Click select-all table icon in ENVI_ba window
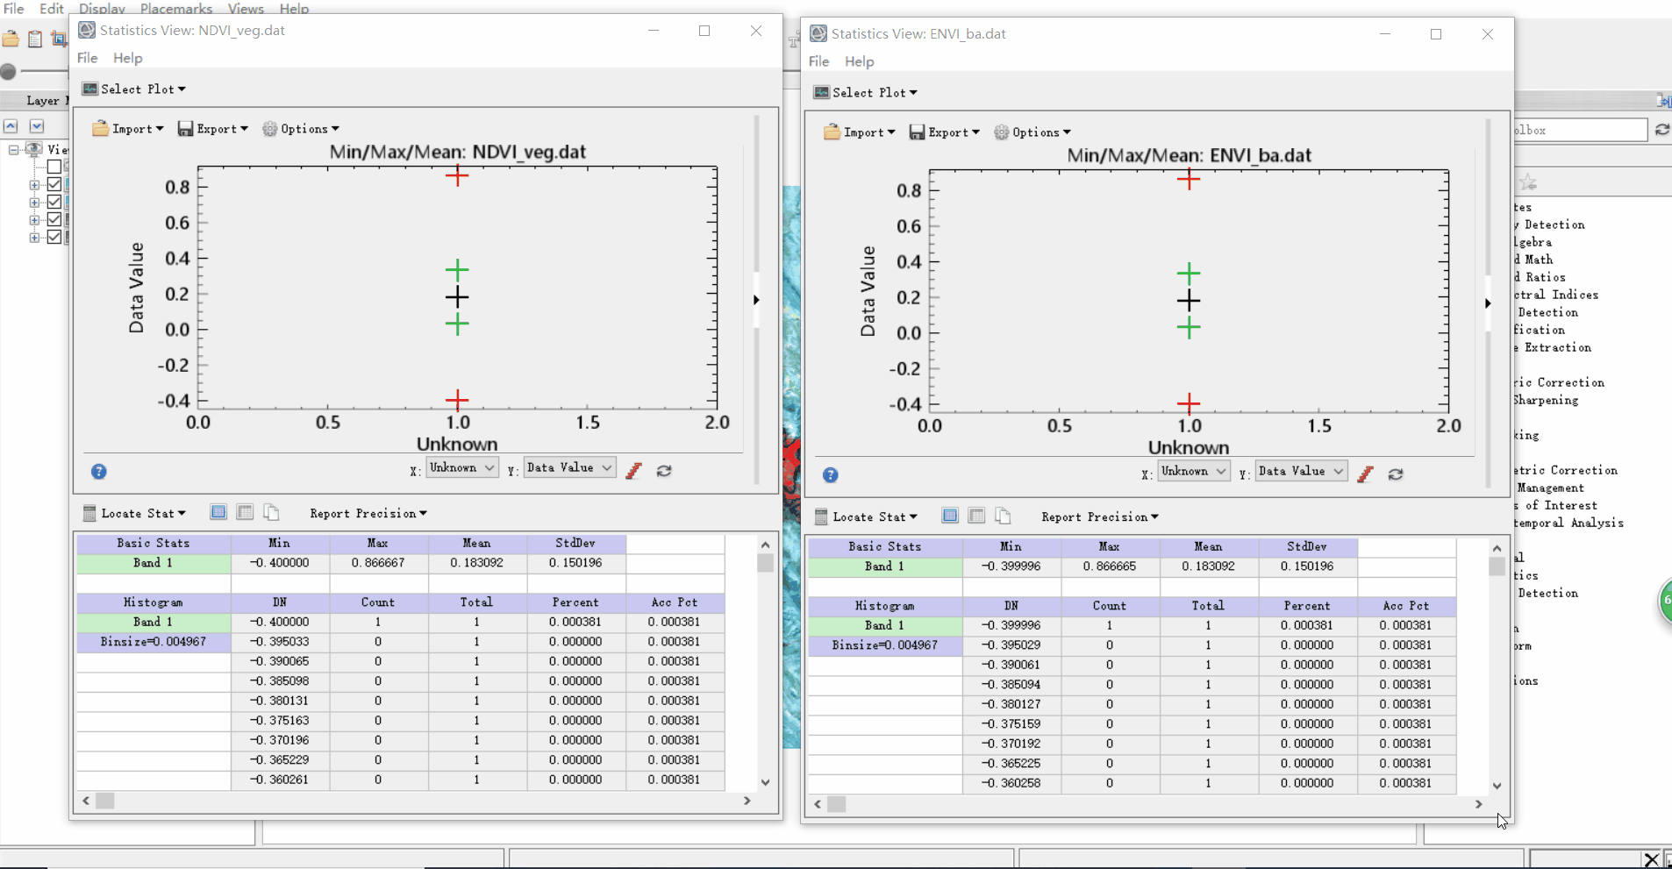The width and height of the screenshot is (1672, 869). (x=950, y=516)
